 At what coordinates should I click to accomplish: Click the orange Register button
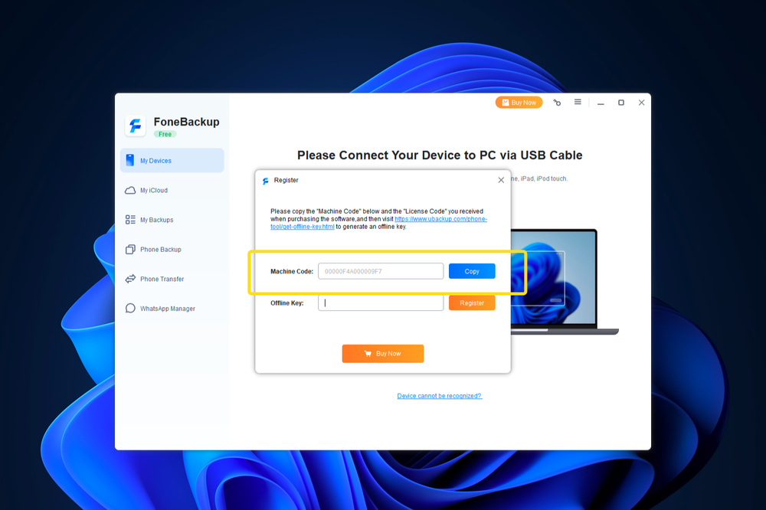coord(472,303)
